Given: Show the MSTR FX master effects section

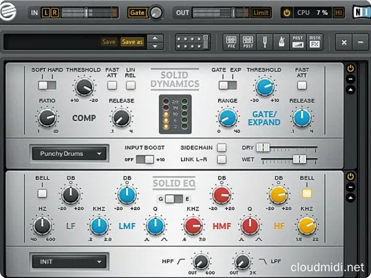Looking at the screenshot, I should [x=315, y=42].
